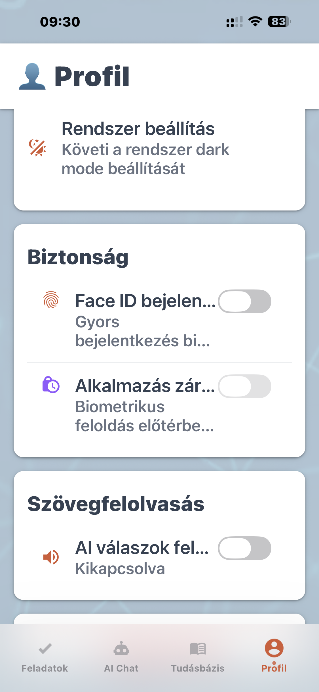Turn on the Alkalmazás zár switch
The height and width of the screenshot is (692, 319).
(244, 386)
